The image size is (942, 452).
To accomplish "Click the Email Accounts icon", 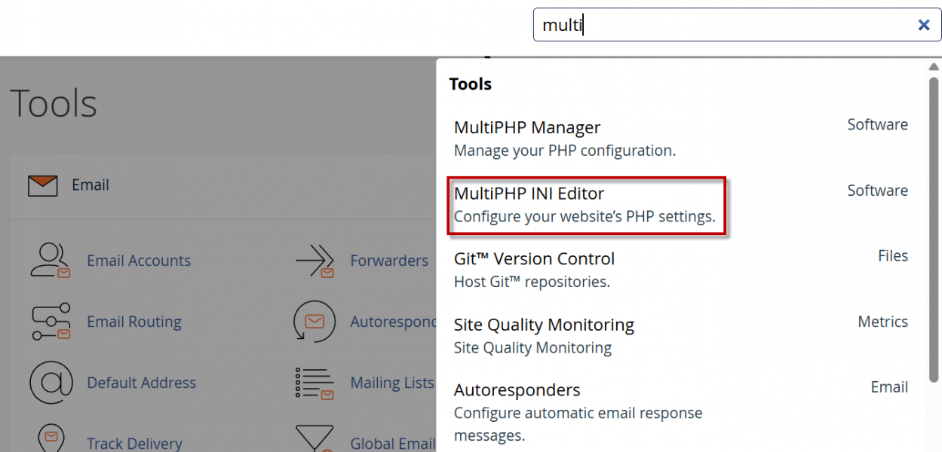I will pos(51,261).
